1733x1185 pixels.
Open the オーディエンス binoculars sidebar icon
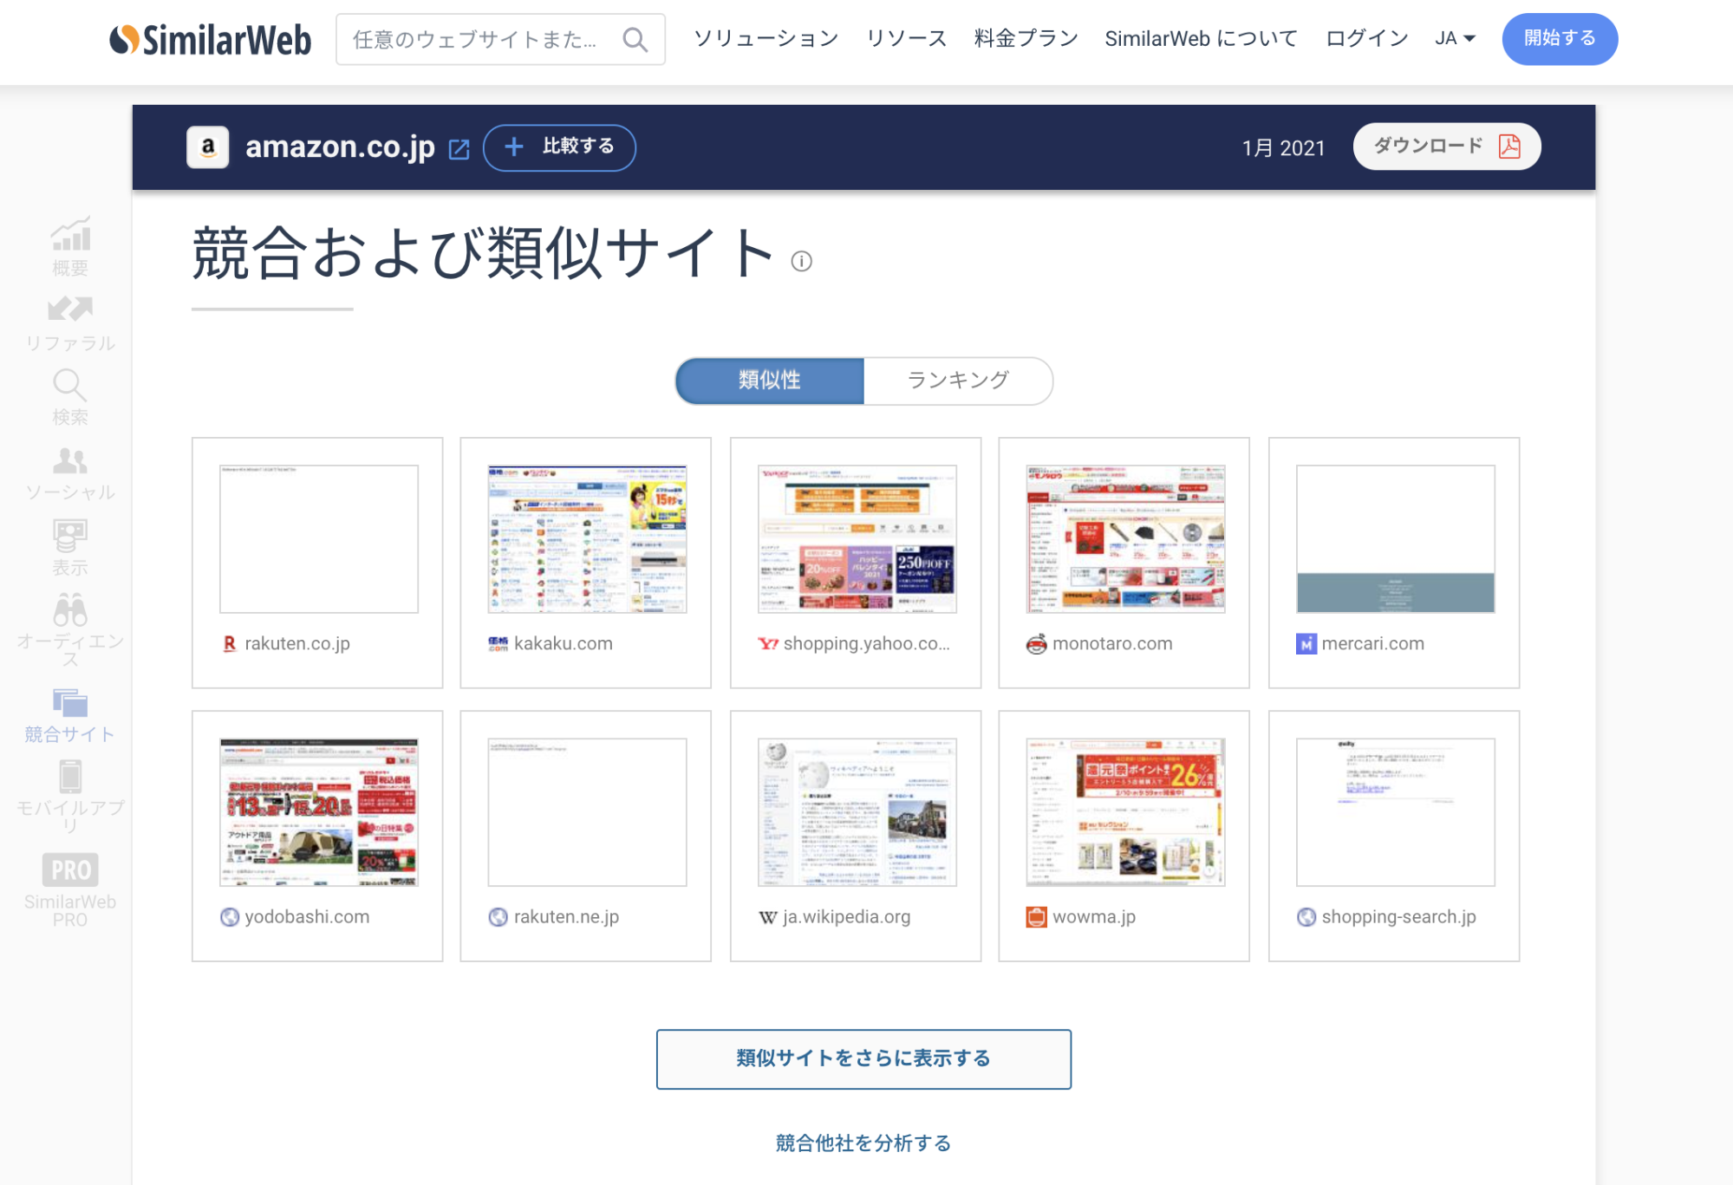70,610
